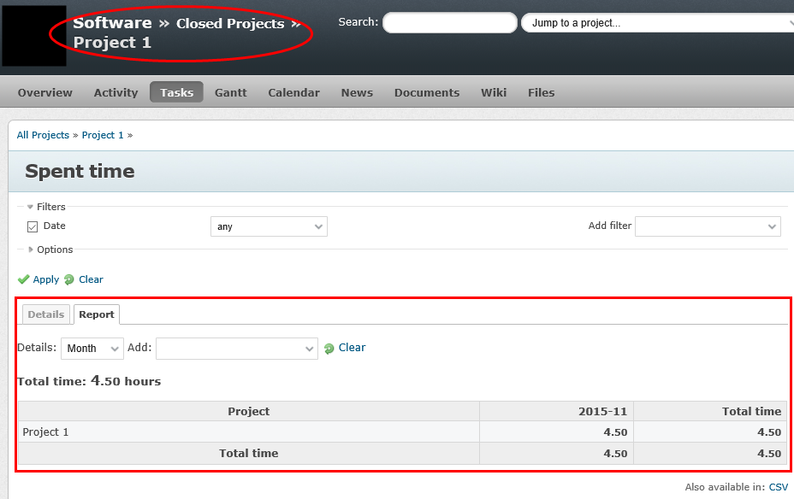Open the All Projects breadcrumb link
This screenshot has width=794, height=499.
(43, 135)
